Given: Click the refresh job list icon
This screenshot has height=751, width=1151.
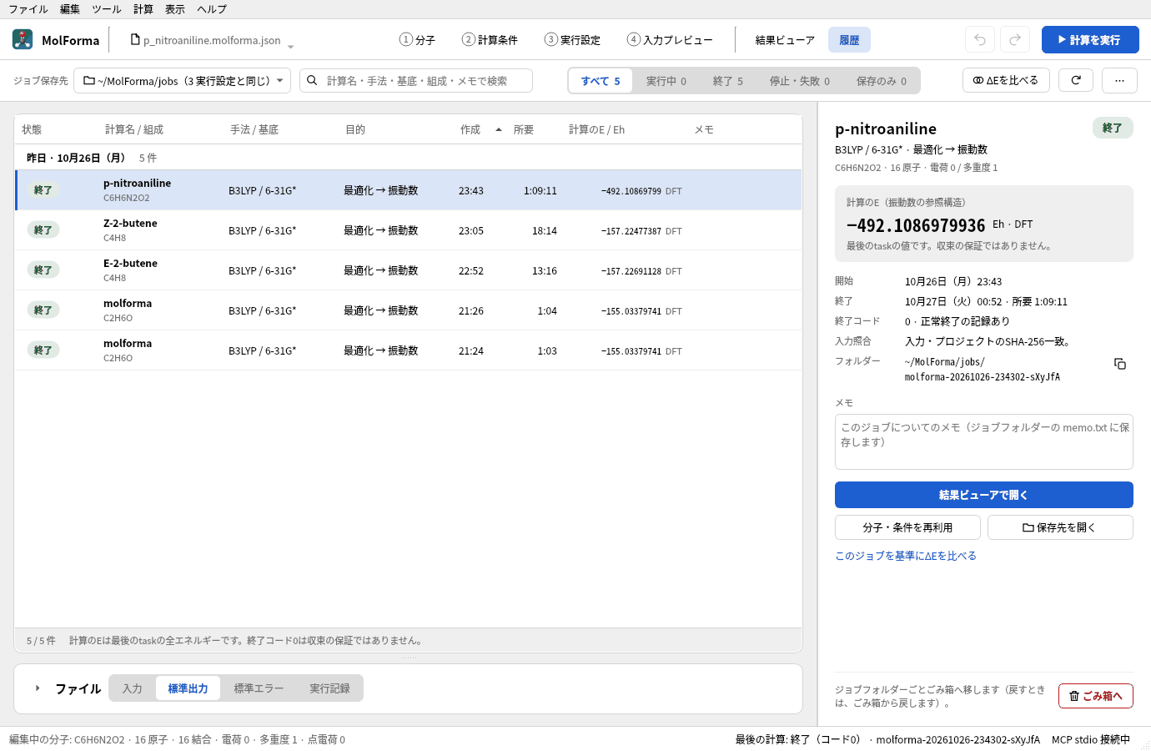Looking at the screenshot, I should (x=1076, y=80).
